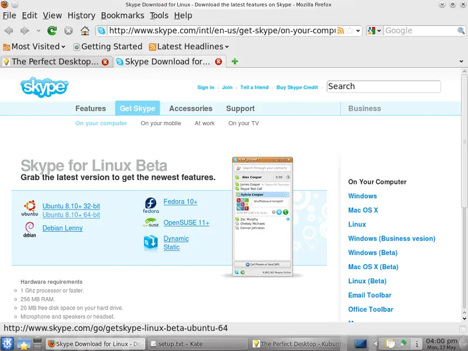Click the folder star icon in the panel
This screenshot has width=468, height=351.
[x=23, y=344]
